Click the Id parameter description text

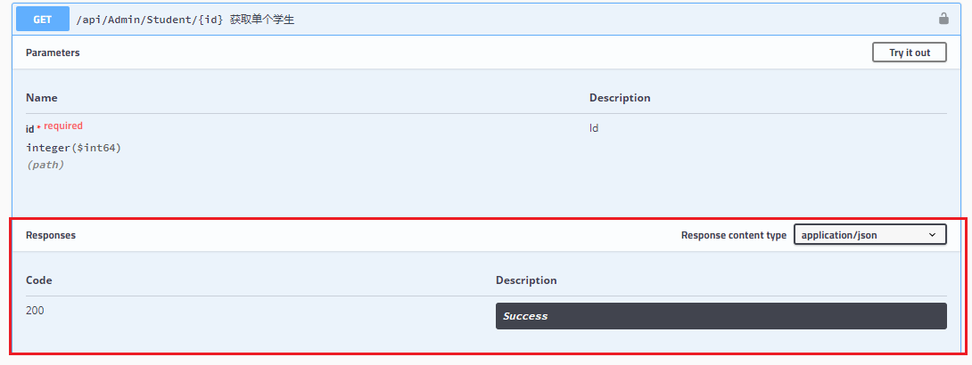594,128
